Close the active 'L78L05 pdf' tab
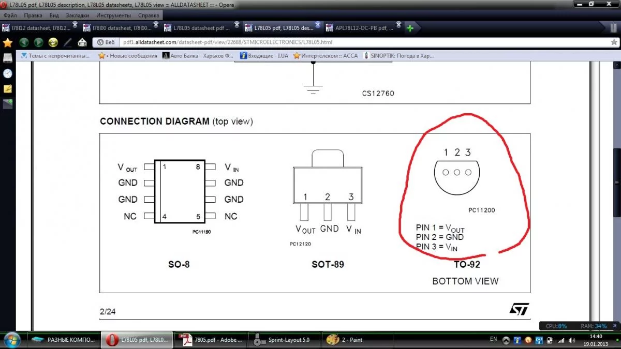 click(317, 25)
